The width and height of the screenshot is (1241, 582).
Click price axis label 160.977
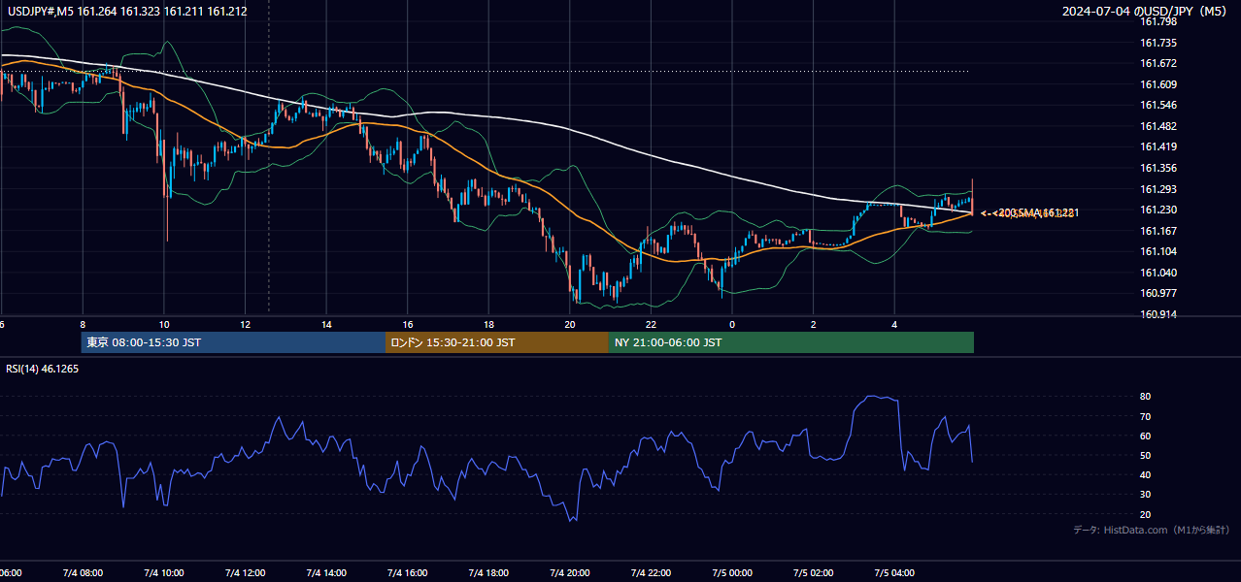pyautogui.click(x=1158, y=293)
